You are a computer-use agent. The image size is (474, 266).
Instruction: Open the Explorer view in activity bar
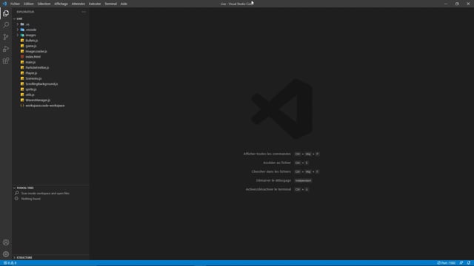coord(6,13)
